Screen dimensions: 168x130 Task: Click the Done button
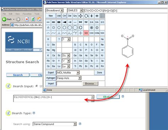(x=100, y=72)
